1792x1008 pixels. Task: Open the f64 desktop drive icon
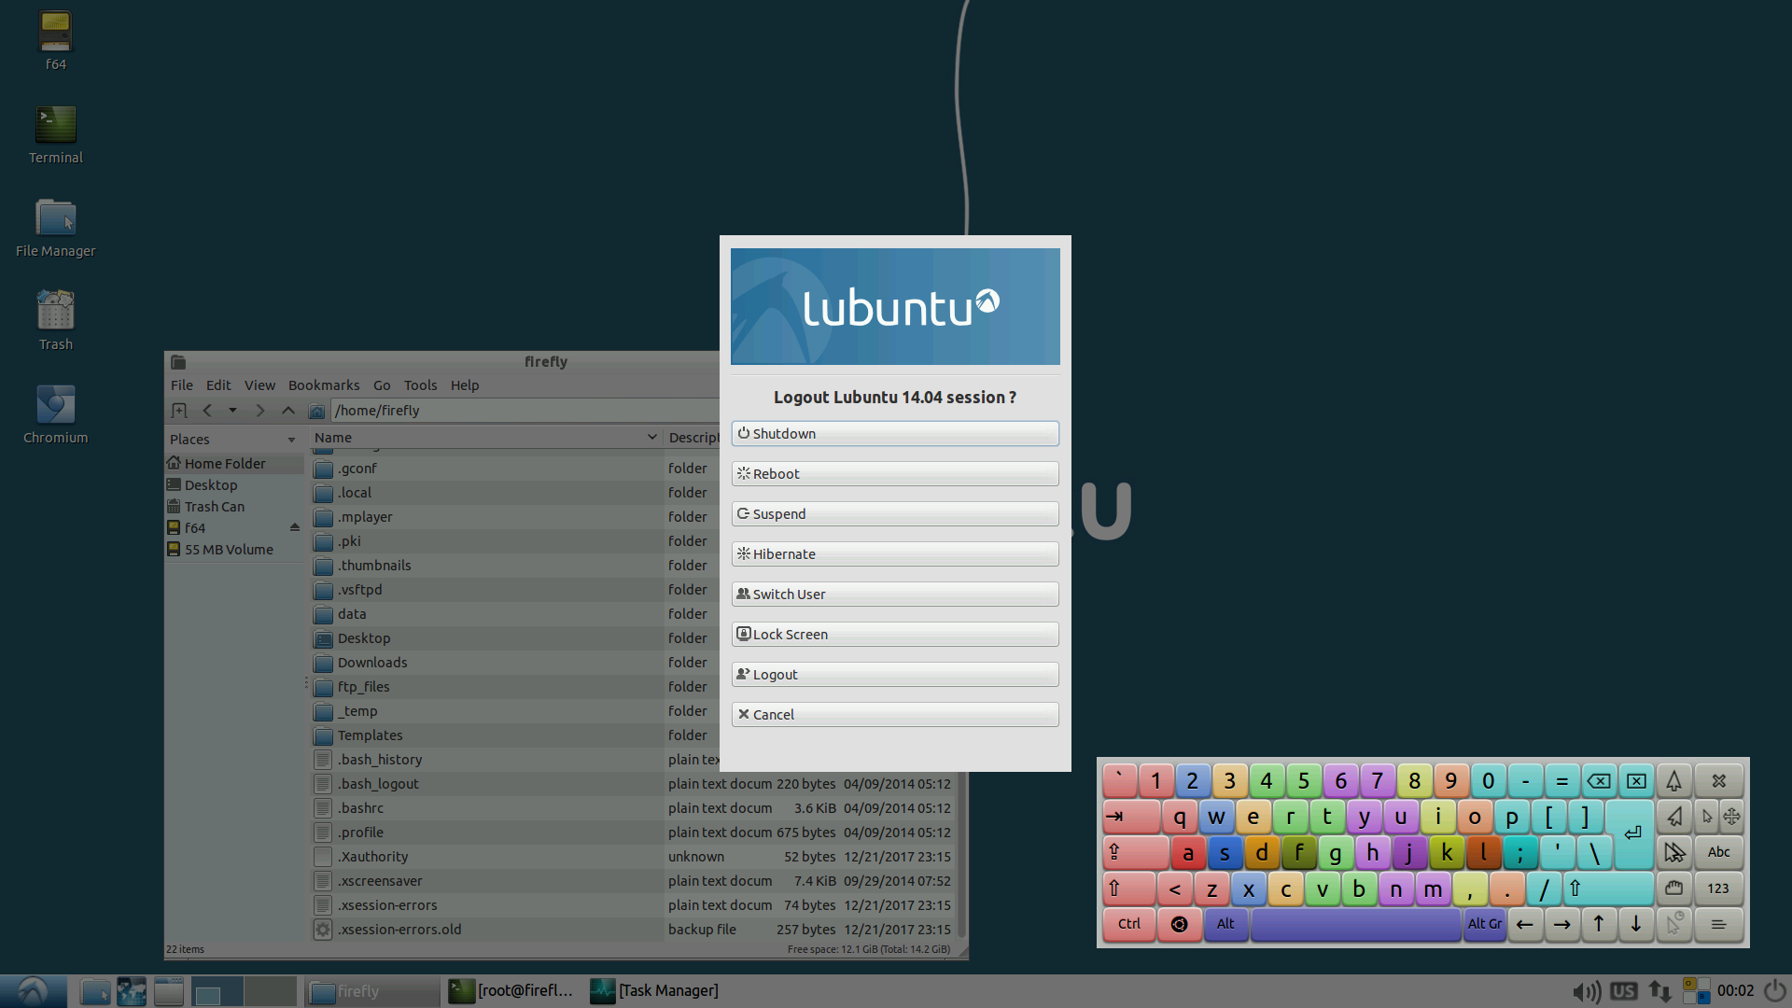(x=56, y=40)
